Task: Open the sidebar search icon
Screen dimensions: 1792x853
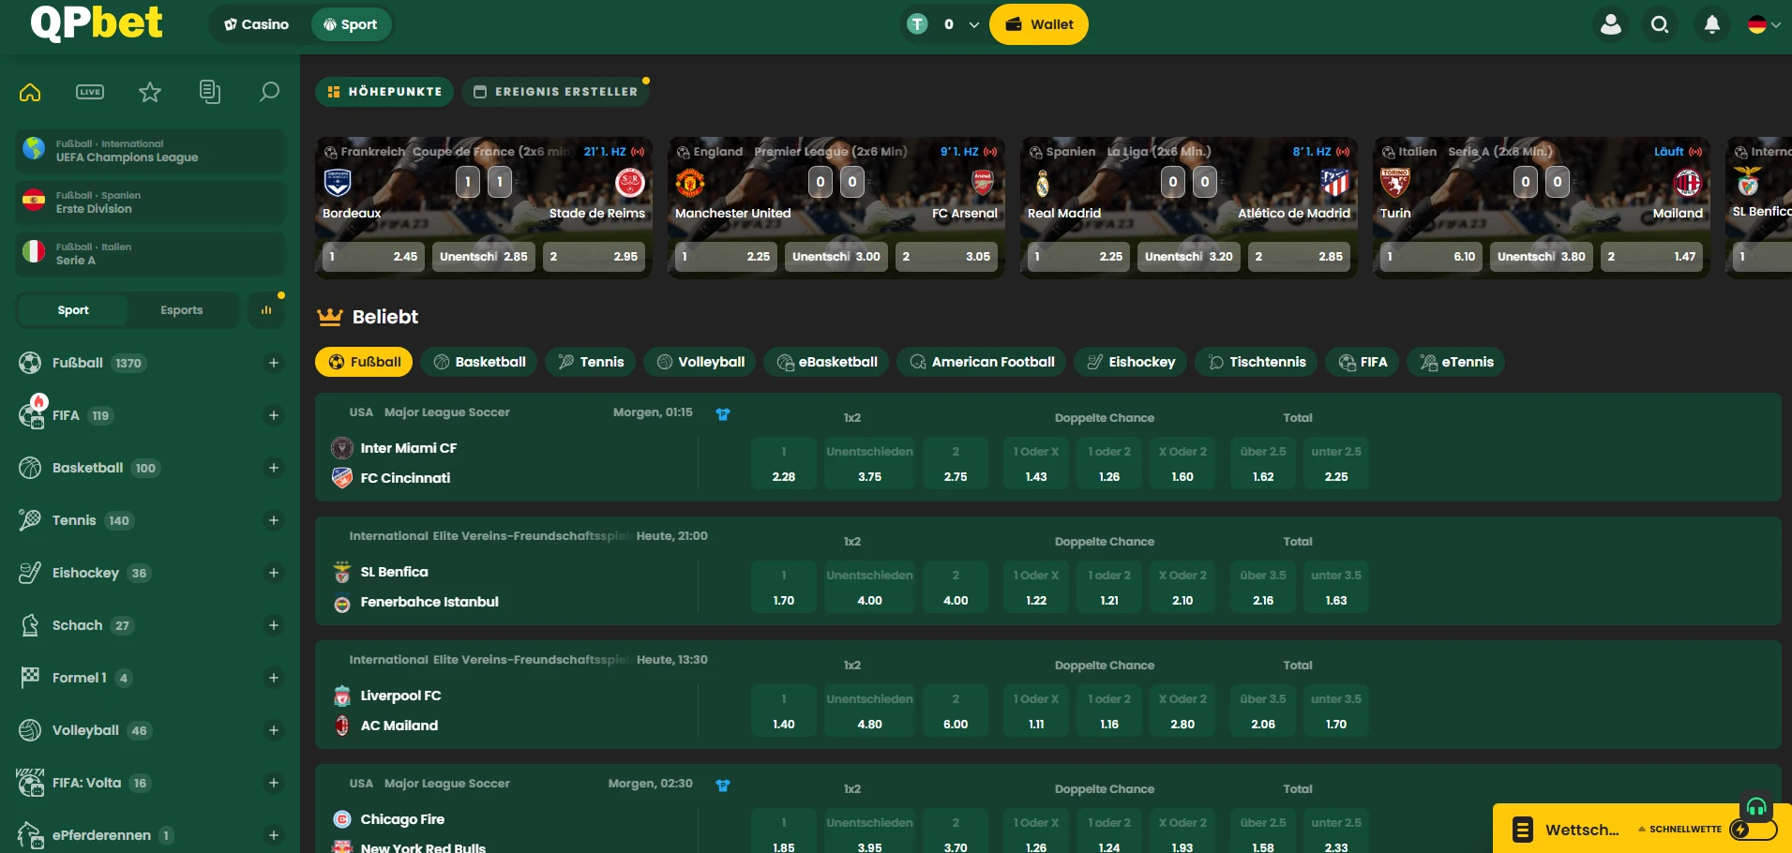Action: (269, 92)
